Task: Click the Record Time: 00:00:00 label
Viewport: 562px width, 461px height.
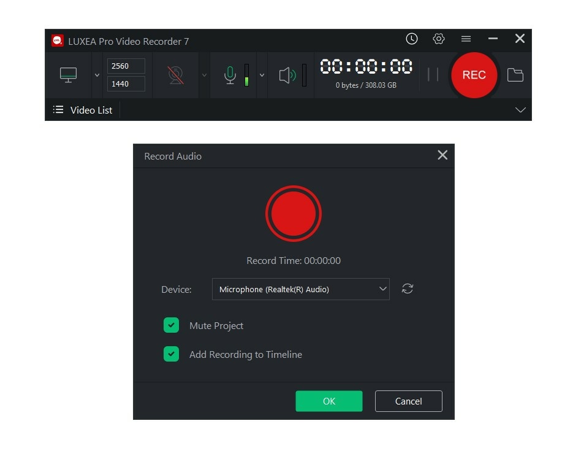Action: pyautogui.click(x=294, y=261)
